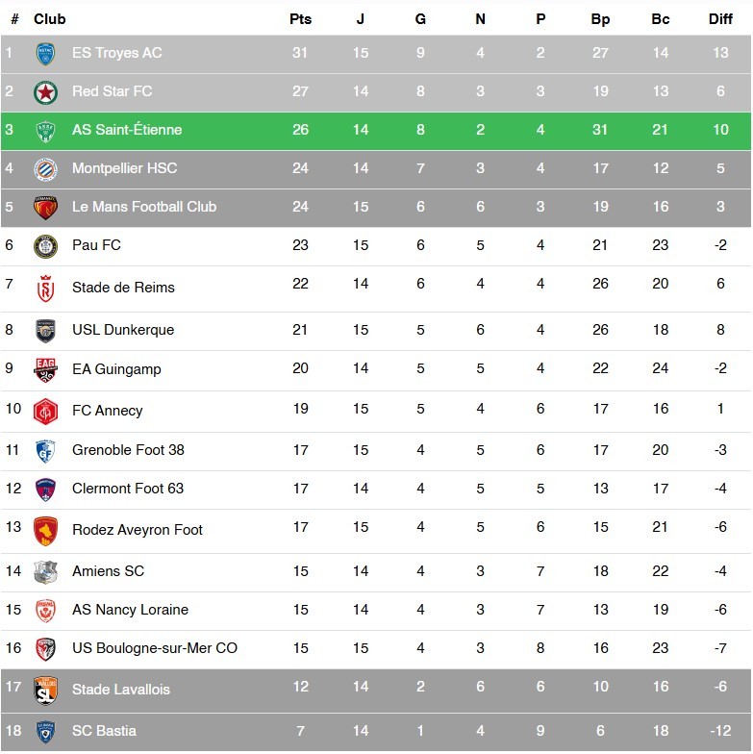Click the Rodez Aveyron Foot logo
This screenshot has height=754, width=753.
(x=45, y=530)
